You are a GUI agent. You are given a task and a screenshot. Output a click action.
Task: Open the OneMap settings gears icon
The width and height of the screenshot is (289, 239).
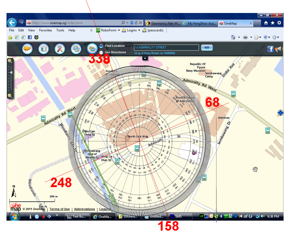(92, 49)
